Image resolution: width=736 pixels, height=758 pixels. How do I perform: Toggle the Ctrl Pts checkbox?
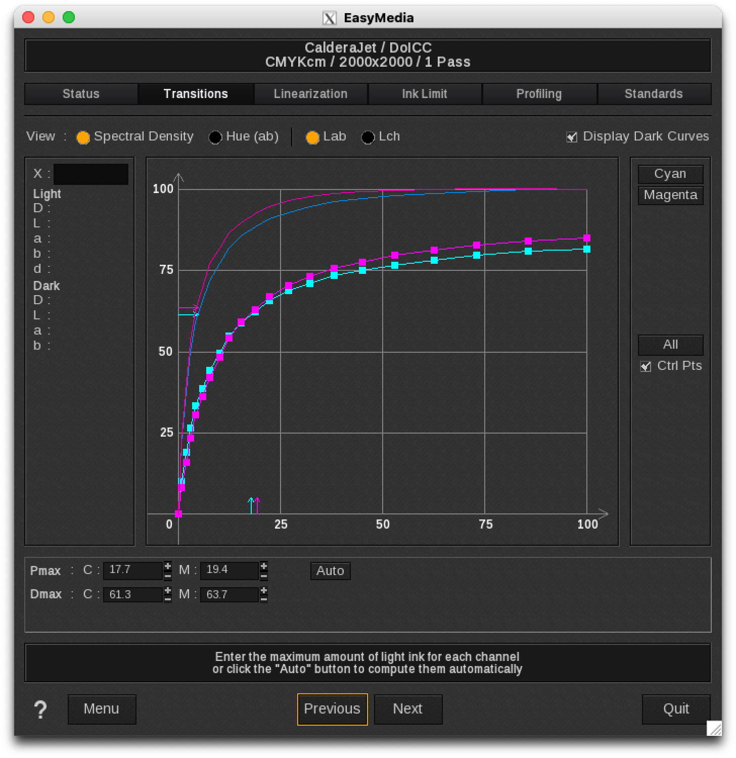coord(646,366)
